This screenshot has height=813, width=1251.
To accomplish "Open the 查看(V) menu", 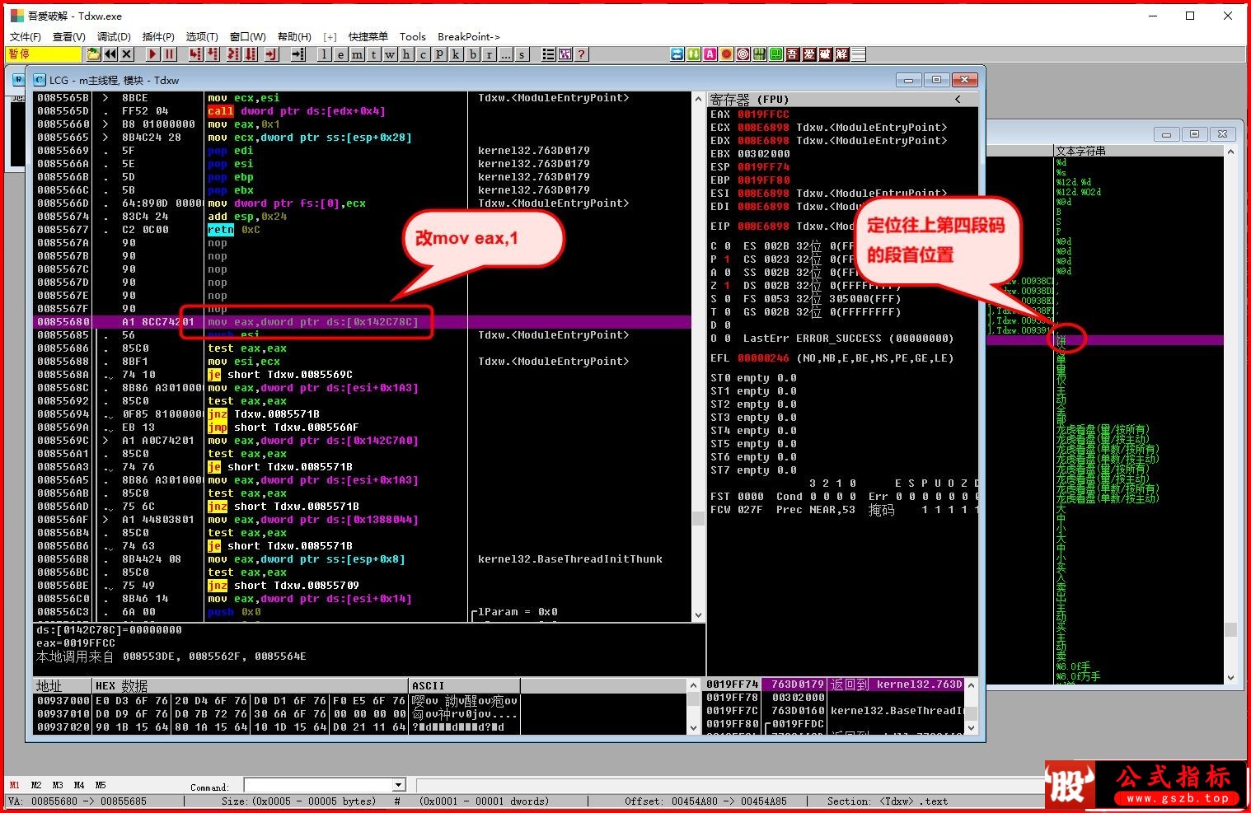I will (69, 37).
